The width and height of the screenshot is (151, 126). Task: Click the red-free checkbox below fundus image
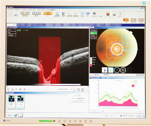(x=123, y=75)
